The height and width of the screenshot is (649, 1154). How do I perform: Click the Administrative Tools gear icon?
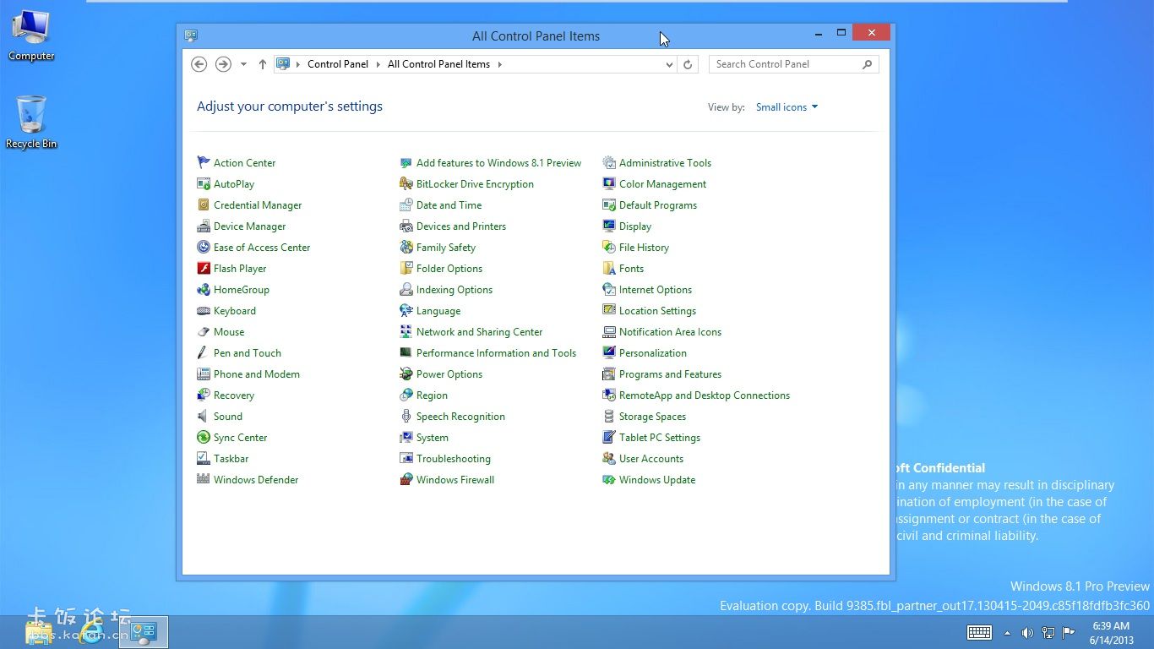coord(608,162)
